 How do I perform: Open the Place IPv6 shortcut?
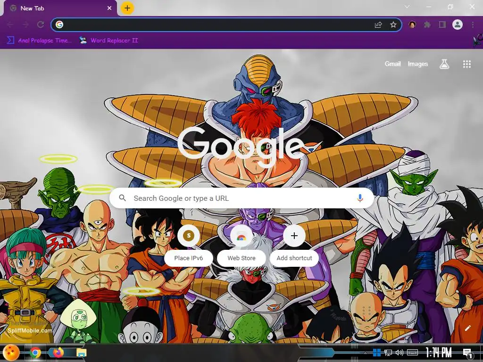pos(189,245)
